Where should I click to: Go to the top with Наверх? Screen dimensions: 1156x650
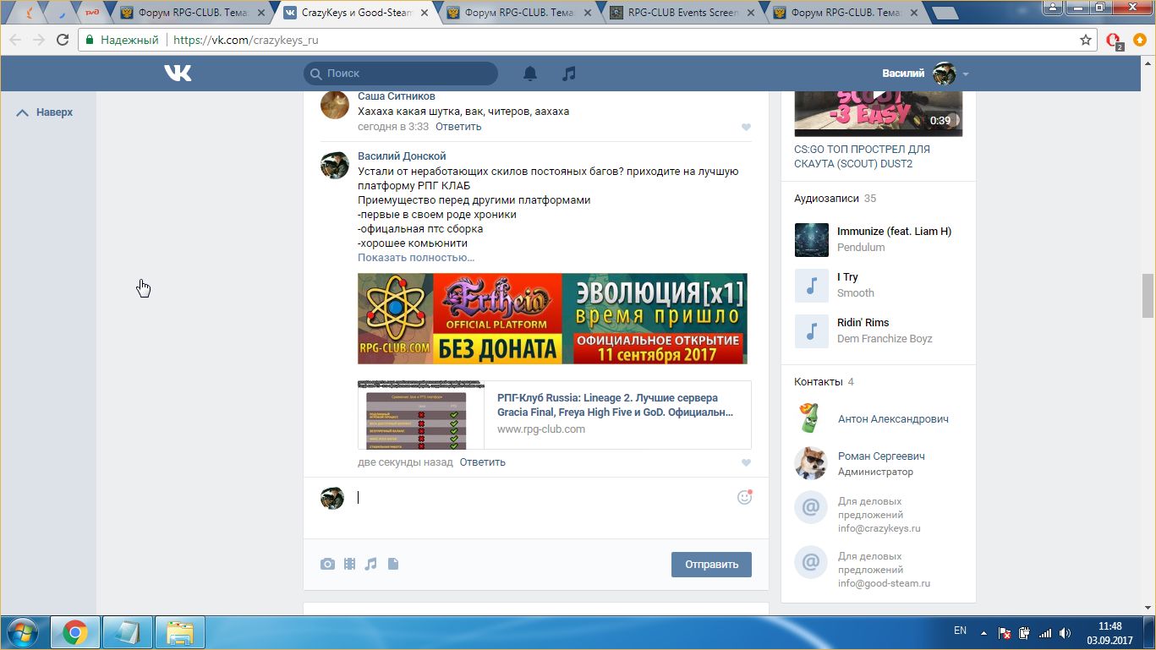point(45,112)
